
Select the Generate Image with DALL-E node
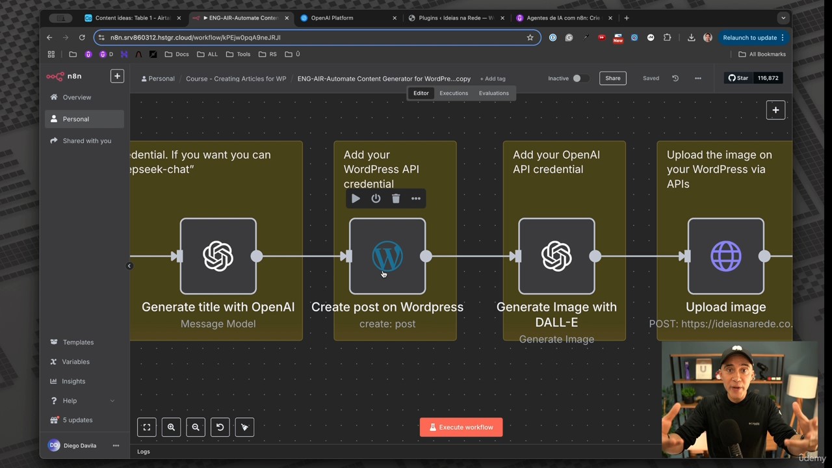pyautogui.click(x=556, y=256)
